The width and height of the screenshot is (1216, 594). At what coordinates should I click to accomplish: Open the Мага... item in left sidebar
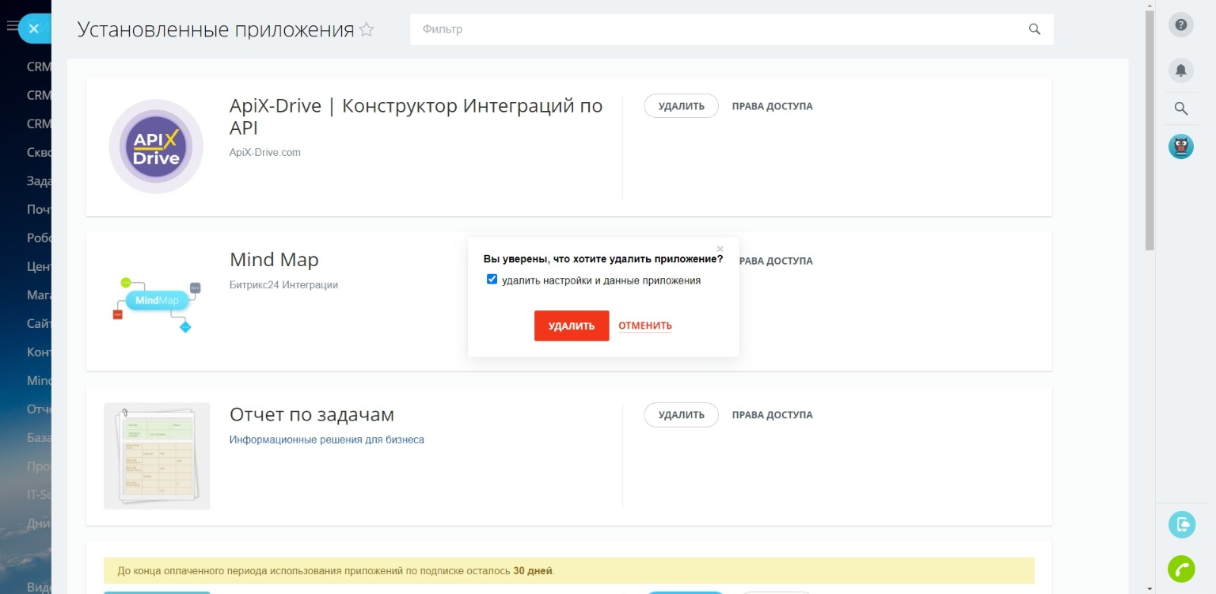(39, 295)
